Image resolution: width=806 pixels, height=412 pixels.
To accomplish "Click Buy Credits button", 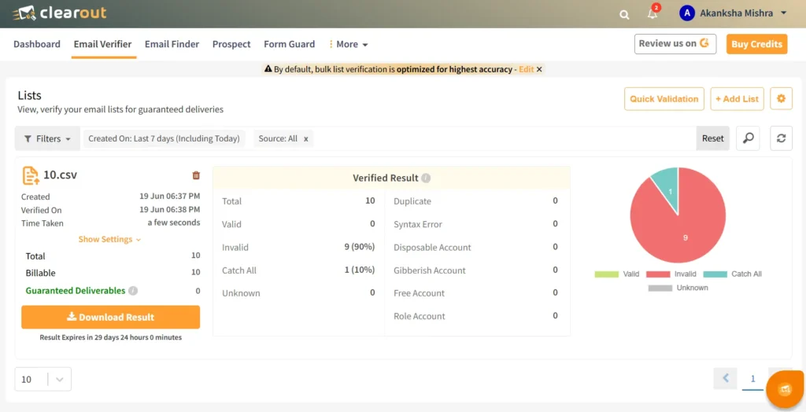I will (x=756, y=44).
